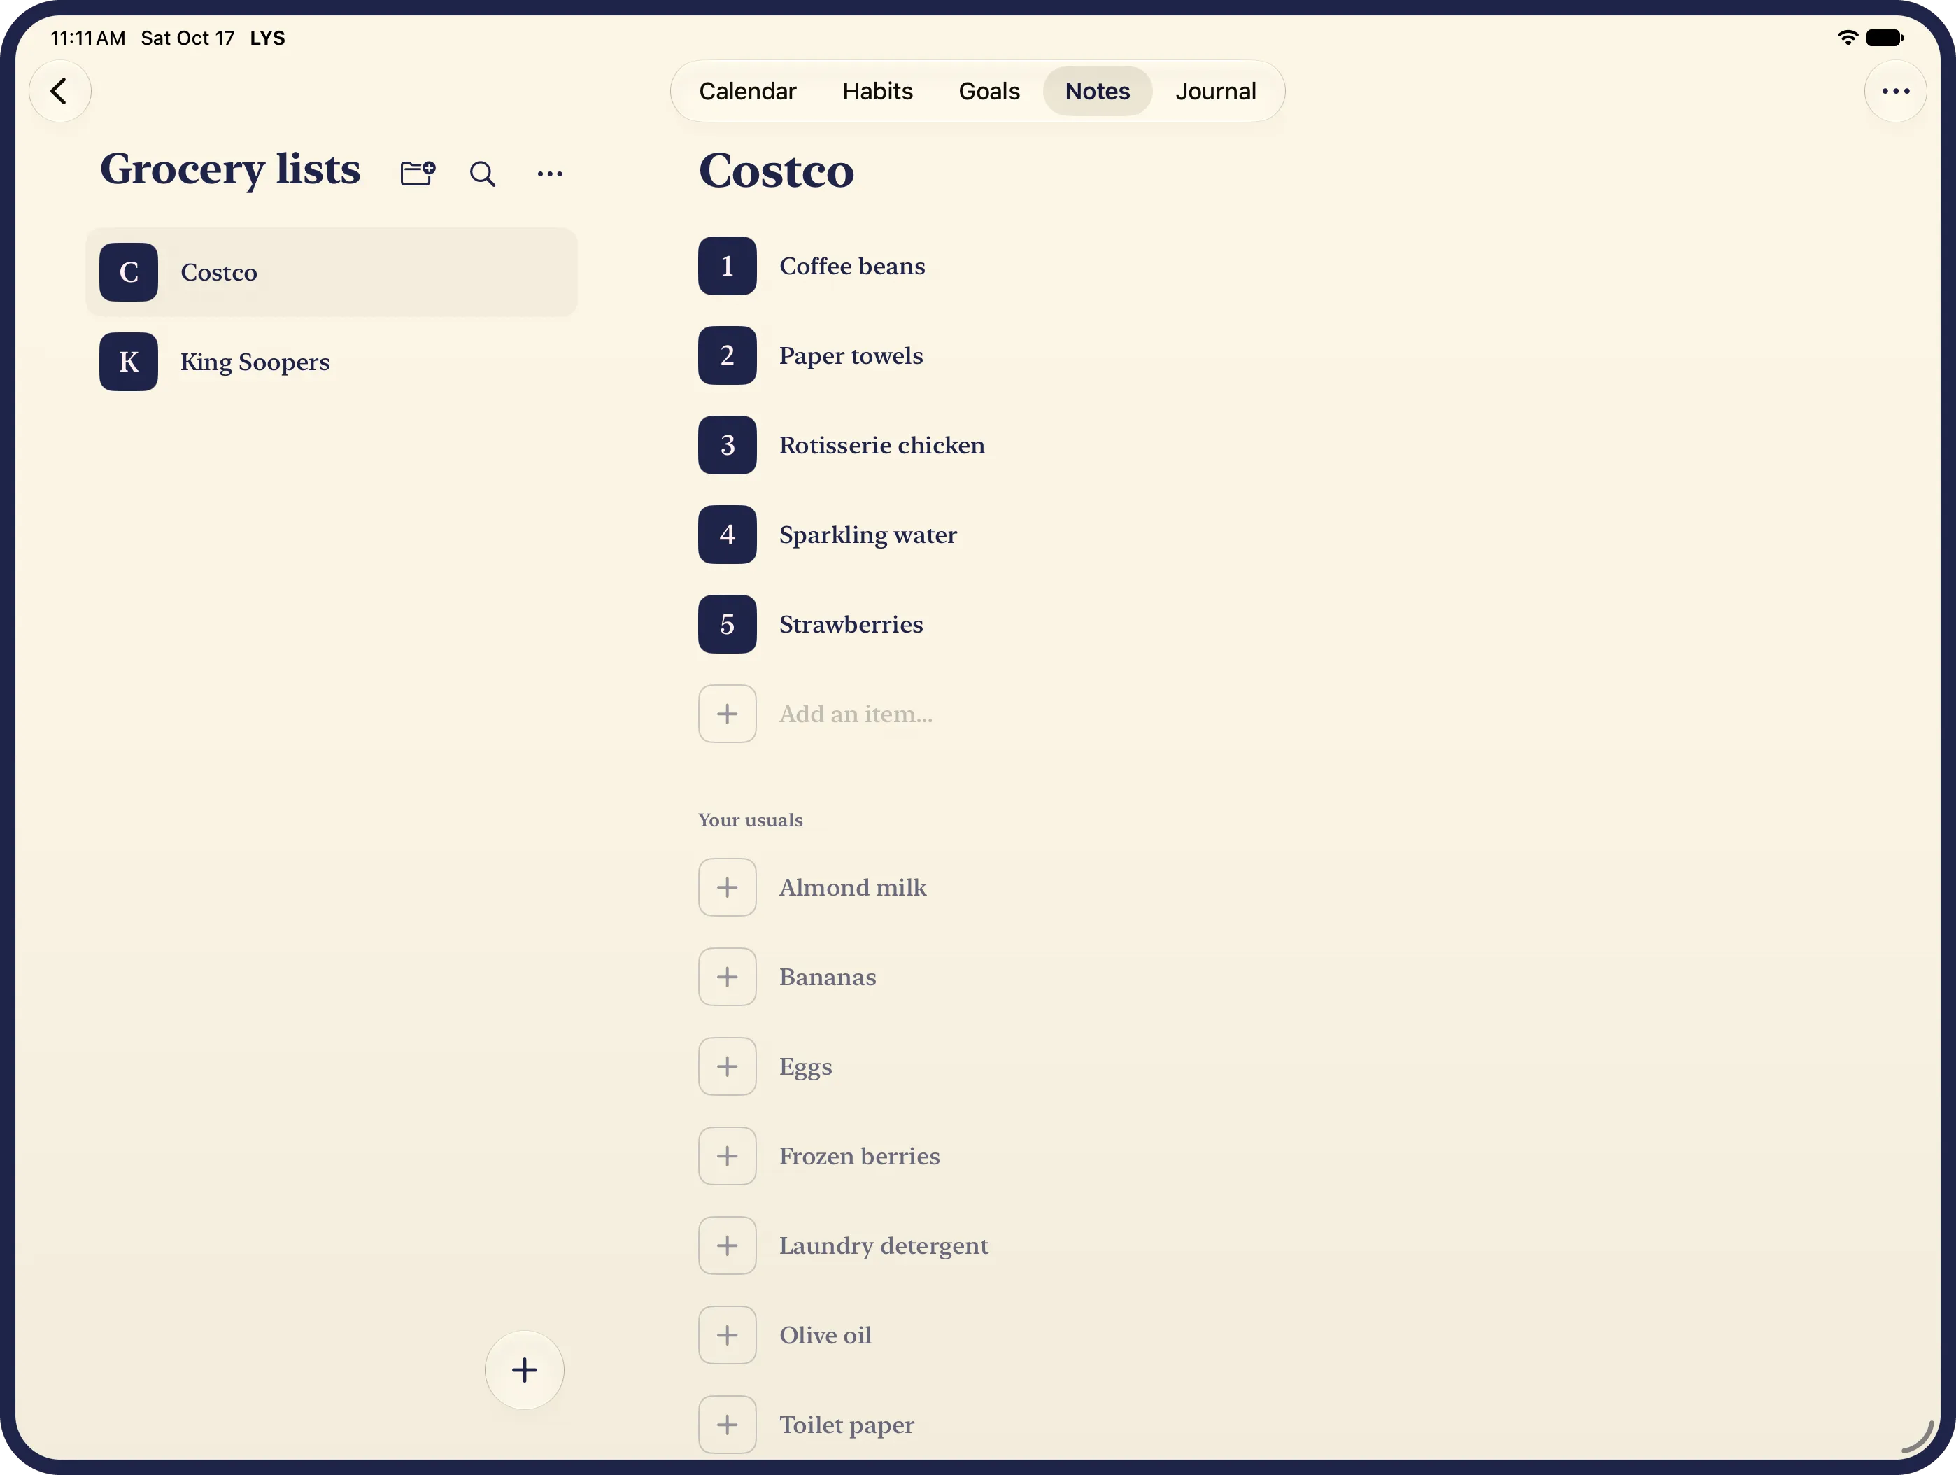The width and height of the screenshot is (1956, 1475).
Task: Select the Costco list in sidebar
Action: coord(332,272)
